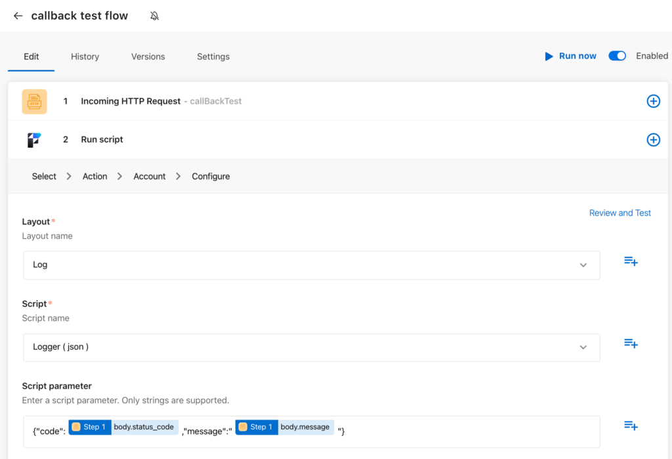672x459 pixels.
Task: Click the muted notification bell icon
Action: pyautogui.click(x=155, y=16)
